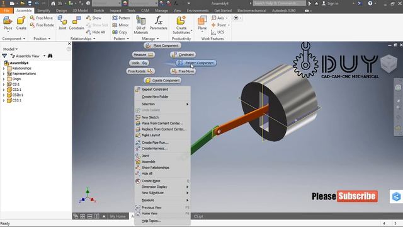The height and width of the screenshot is (227, 403).
Task: Click the Help question mark icon
Action: (x=370, y=3)
